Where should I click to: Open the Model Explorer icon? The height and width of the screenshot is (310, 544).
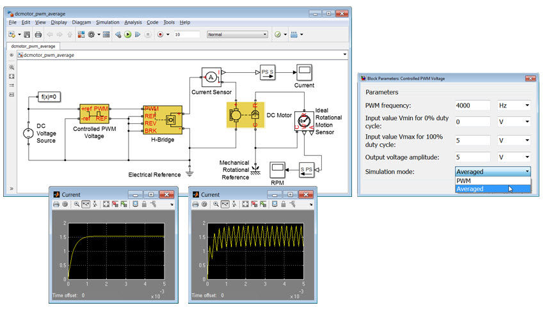[x=106, y=35]
